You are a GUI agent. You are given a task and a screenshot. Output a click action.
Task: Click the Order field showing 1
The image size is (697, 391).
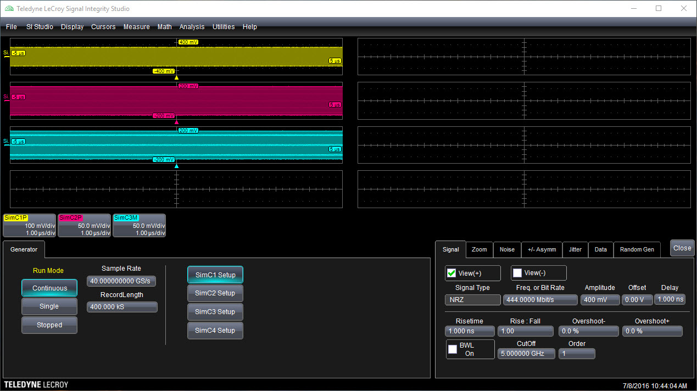577,354
